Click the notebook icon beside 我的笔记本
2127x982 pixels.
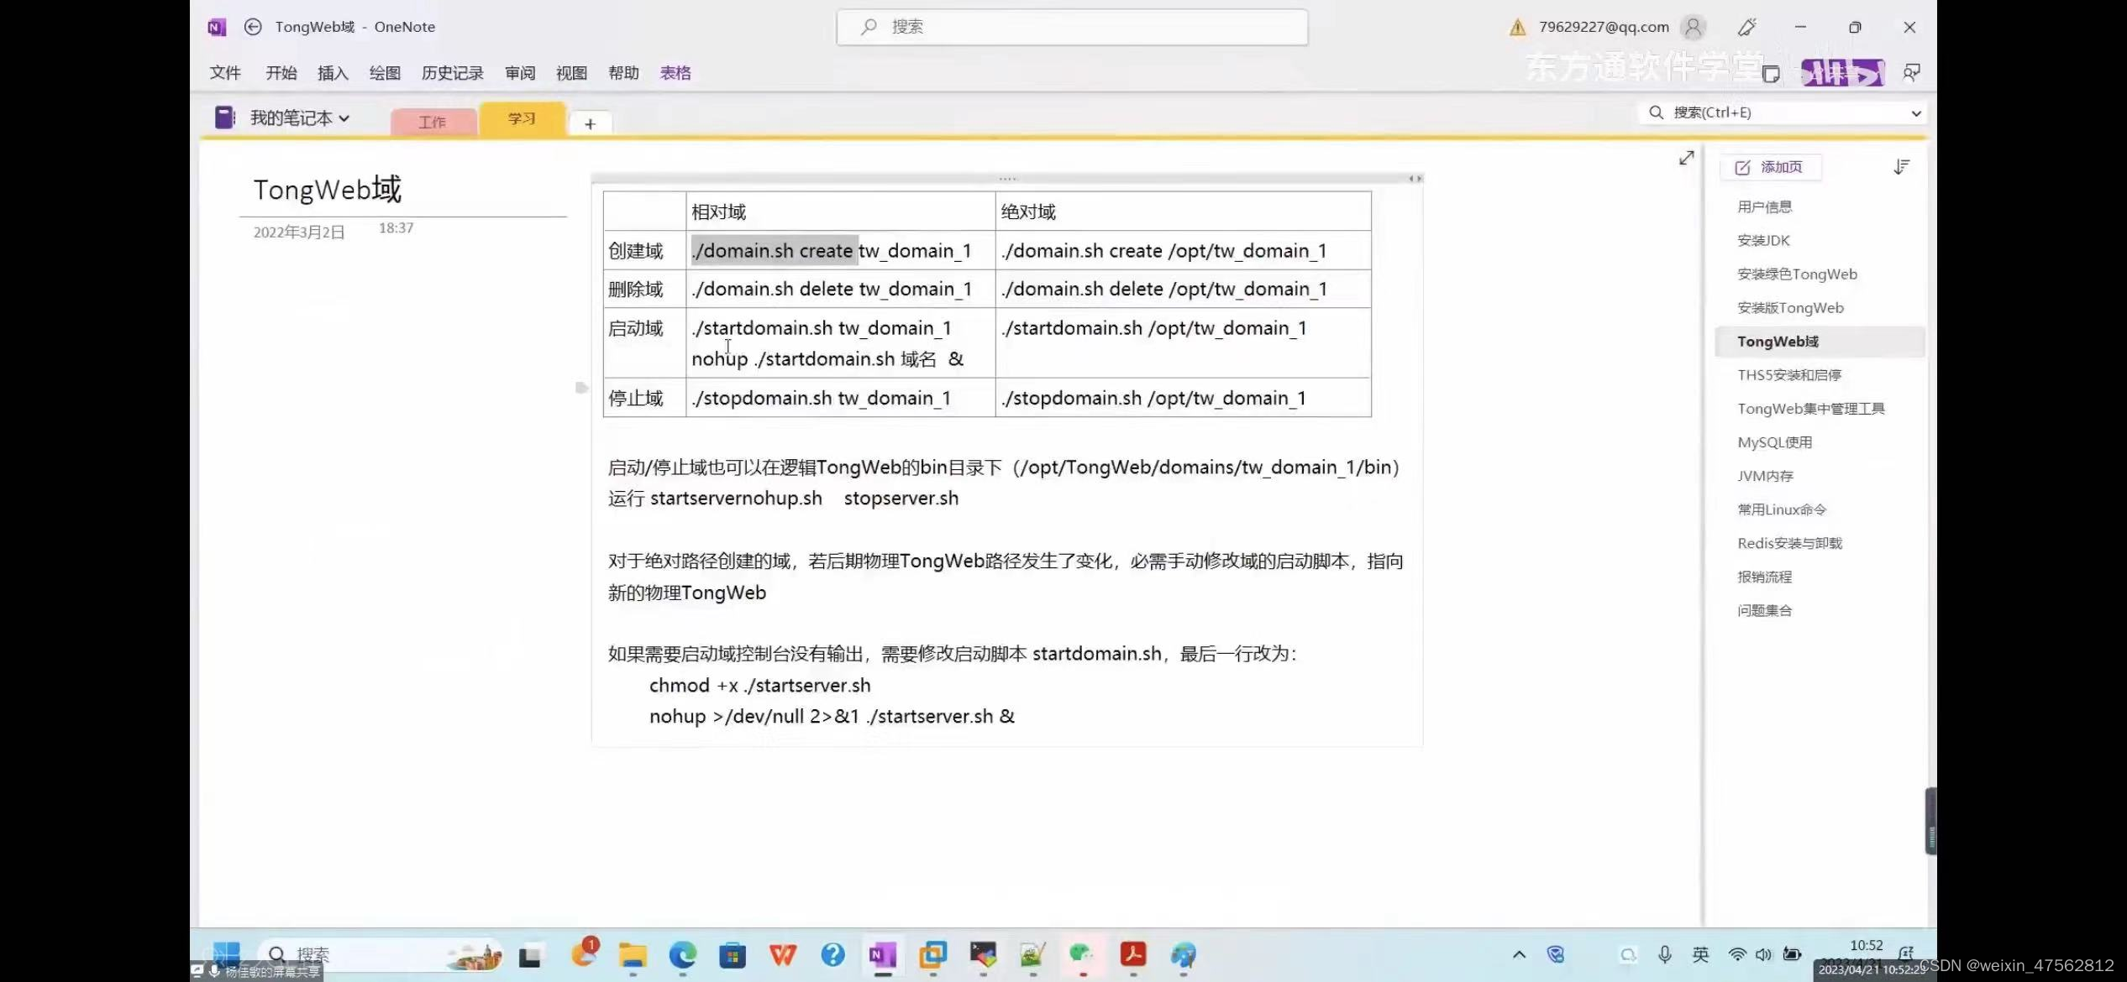tap(224, 118)
